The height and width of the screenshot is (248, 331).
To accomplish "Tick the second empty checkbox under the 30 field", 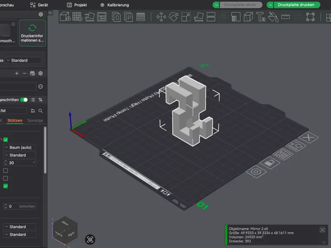I will (6, 179).
